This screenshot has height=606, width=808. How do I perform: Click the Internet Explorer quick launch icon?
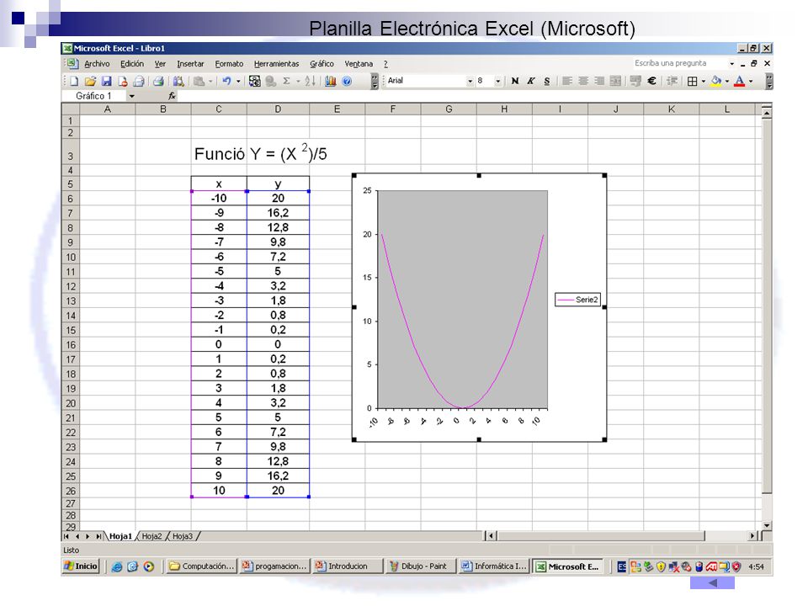point(117,566)
